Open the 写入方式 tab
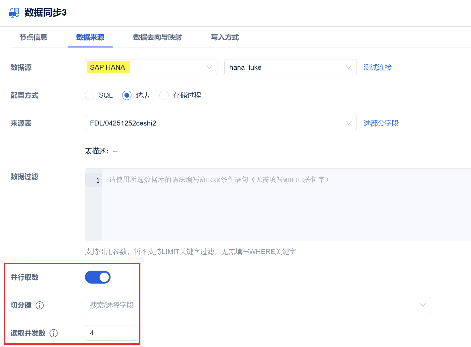 tap(225, 37)
